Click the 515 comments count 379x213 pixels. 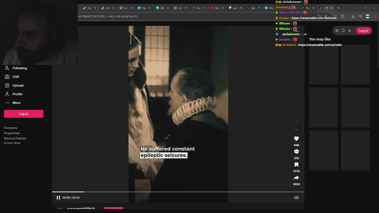(x=296, y=158)
